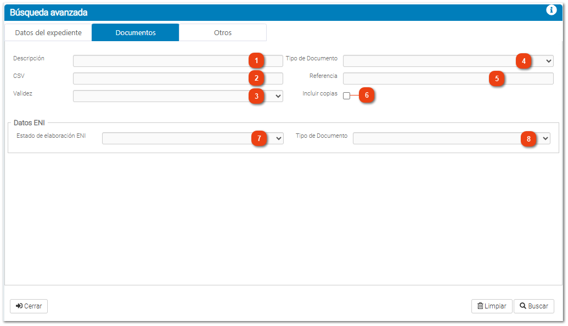Expand the upper Tipo de Documento dropdown
The height and width of the screenshot is (326, 568).
pyautogui.click(x=448, y=61)
